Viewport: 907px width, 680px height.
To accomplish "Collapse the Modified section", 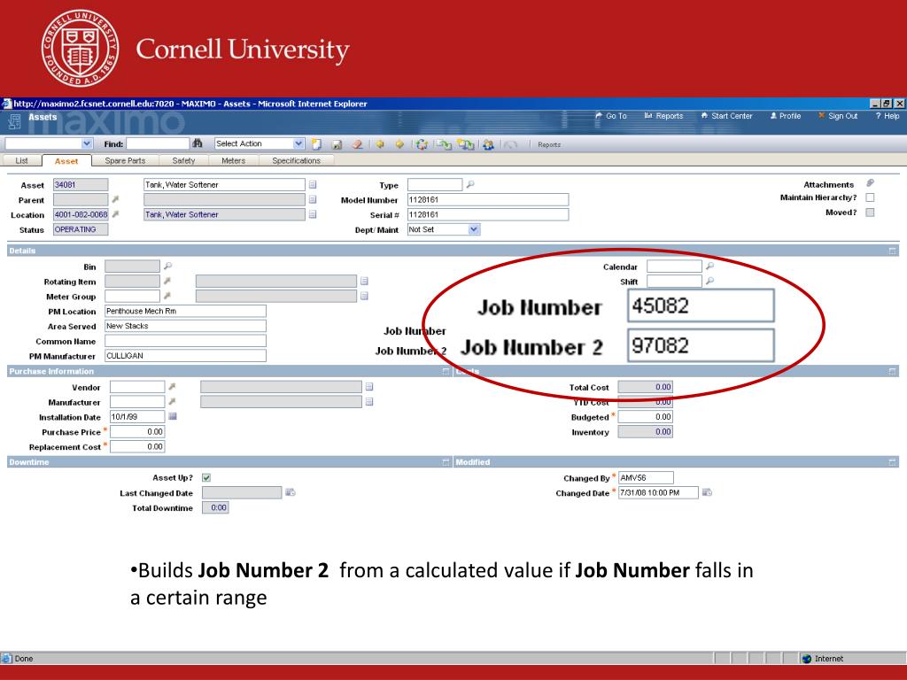I will [893, 462].
